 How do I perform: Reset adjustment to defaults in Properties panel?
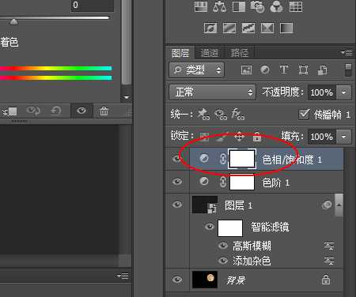click(55, 111)
